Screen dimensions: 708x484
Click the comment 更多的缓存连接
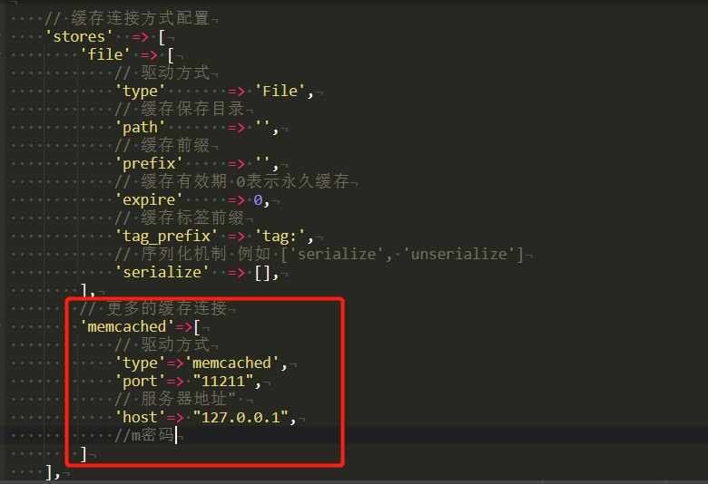tap(153, 308)
